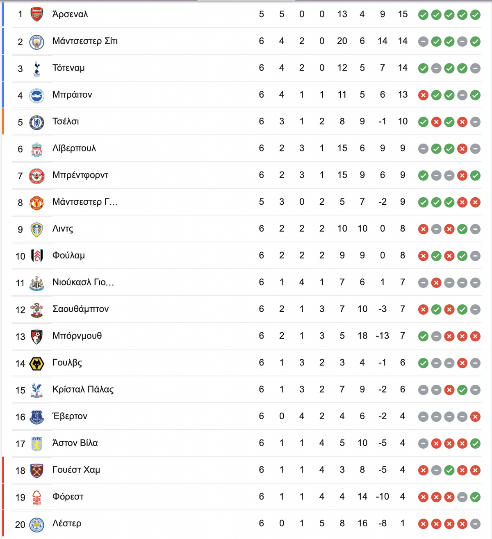Open the Liverpool crest icon
Image resolution: width=492 pixels, height=539 pixels.
pyautogui.click(x=37, y=149)
